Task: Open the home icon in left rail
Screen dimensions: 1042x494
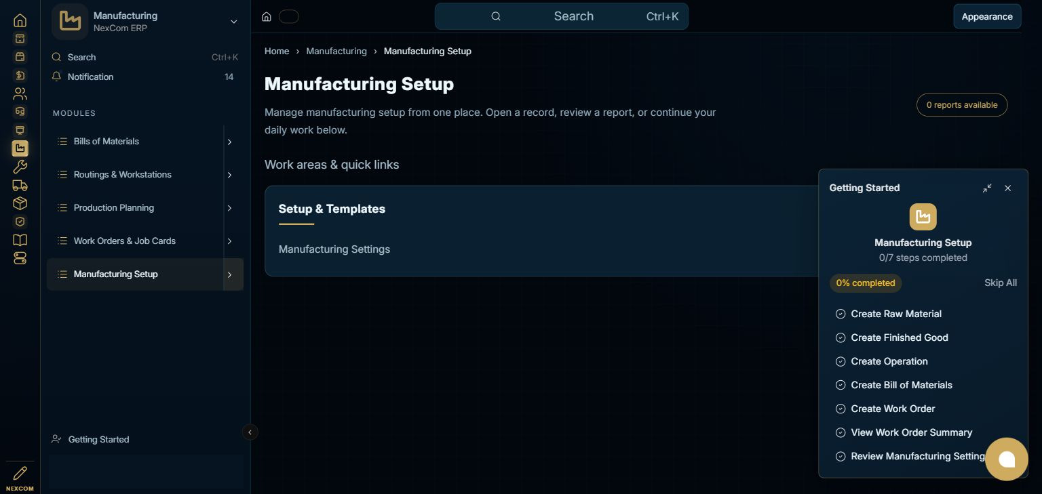Action: tap(20, 20)
